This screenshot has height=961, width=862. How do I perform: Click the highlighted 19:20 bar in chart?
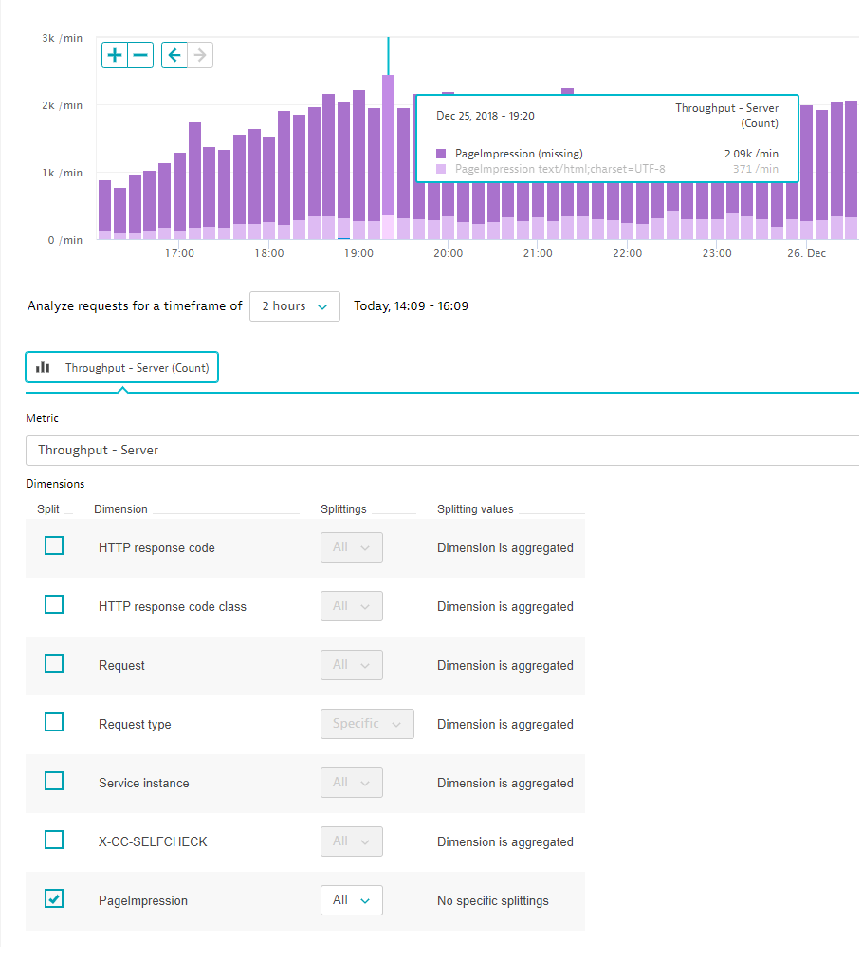pos(388,152)
